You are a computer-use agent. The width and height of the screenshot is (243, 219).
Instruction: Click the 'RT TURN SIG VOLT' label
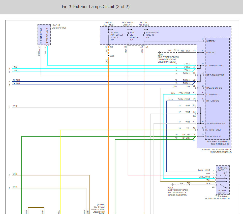coord(215,75)
